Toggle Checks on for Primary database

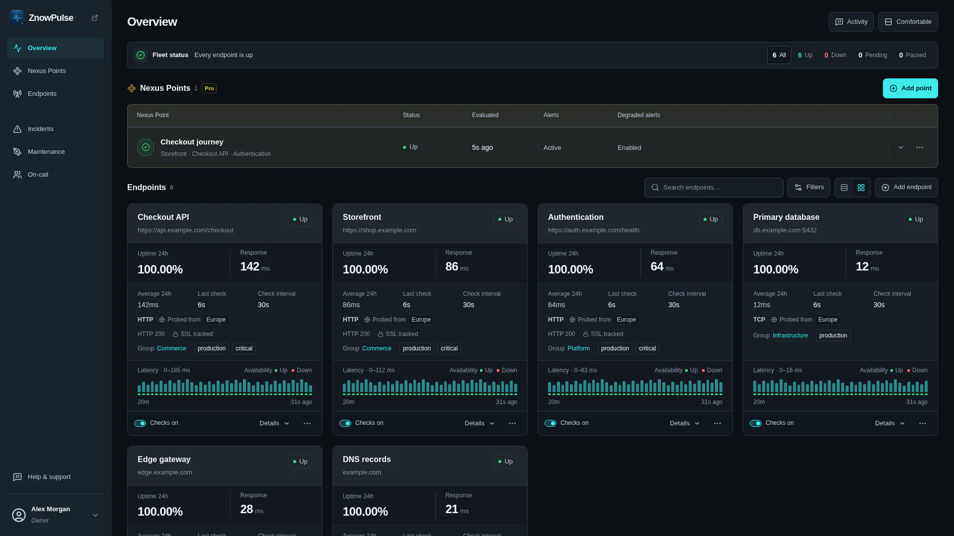point(756,423)
